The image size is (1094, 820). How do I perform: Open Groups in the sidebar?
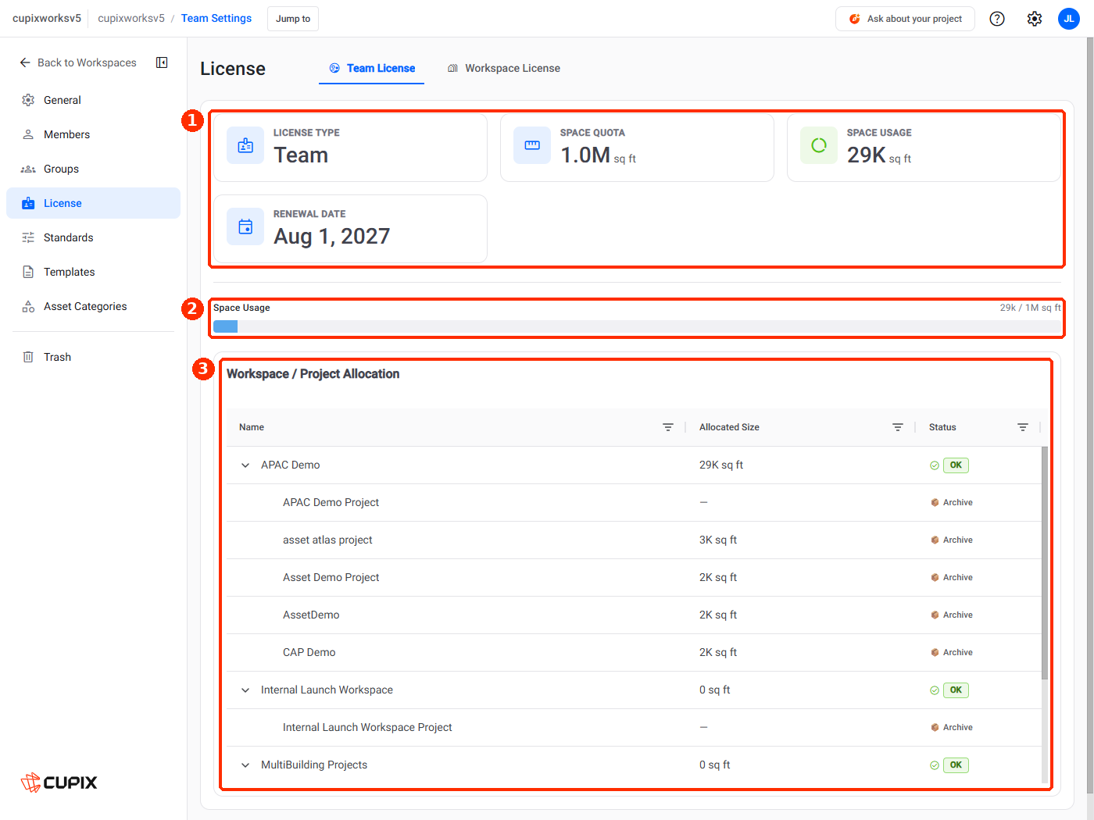coord(93,169)
